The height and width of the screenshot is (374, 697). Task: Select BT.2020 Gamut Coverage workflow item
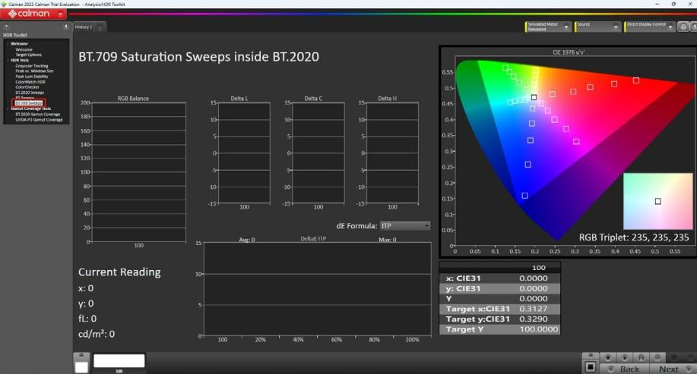pos(38,114)
